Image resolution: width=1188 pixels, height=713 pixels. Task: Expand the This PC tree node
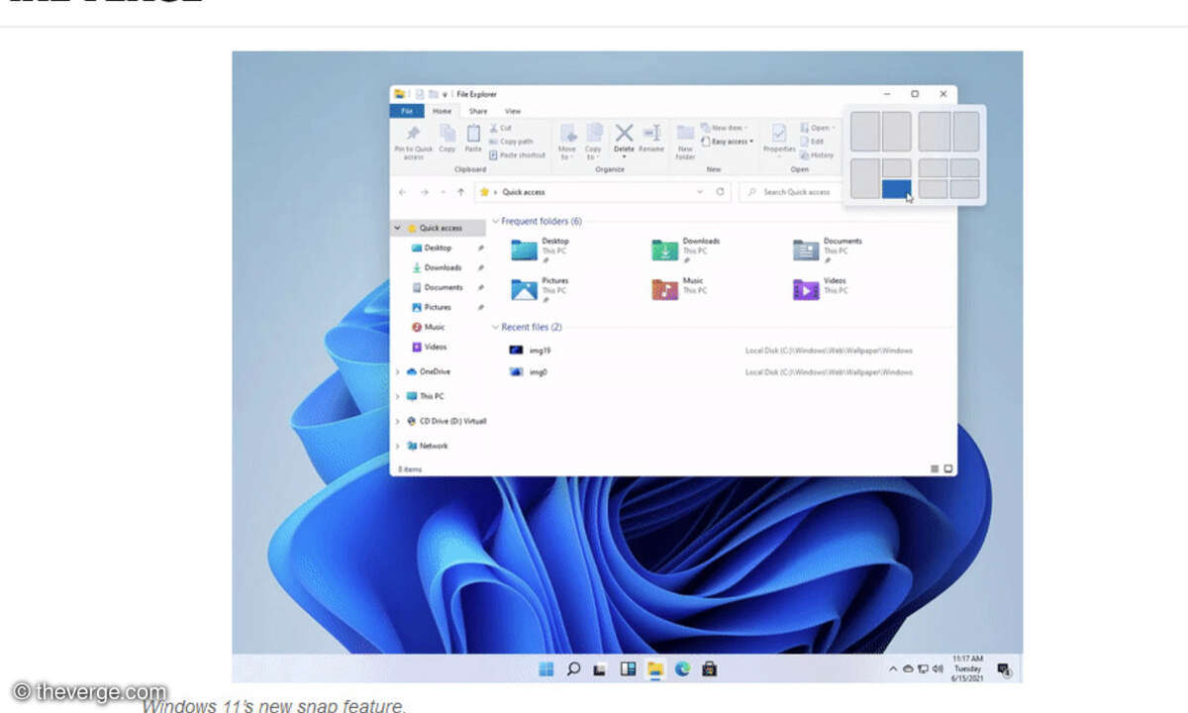pos(398,396)
